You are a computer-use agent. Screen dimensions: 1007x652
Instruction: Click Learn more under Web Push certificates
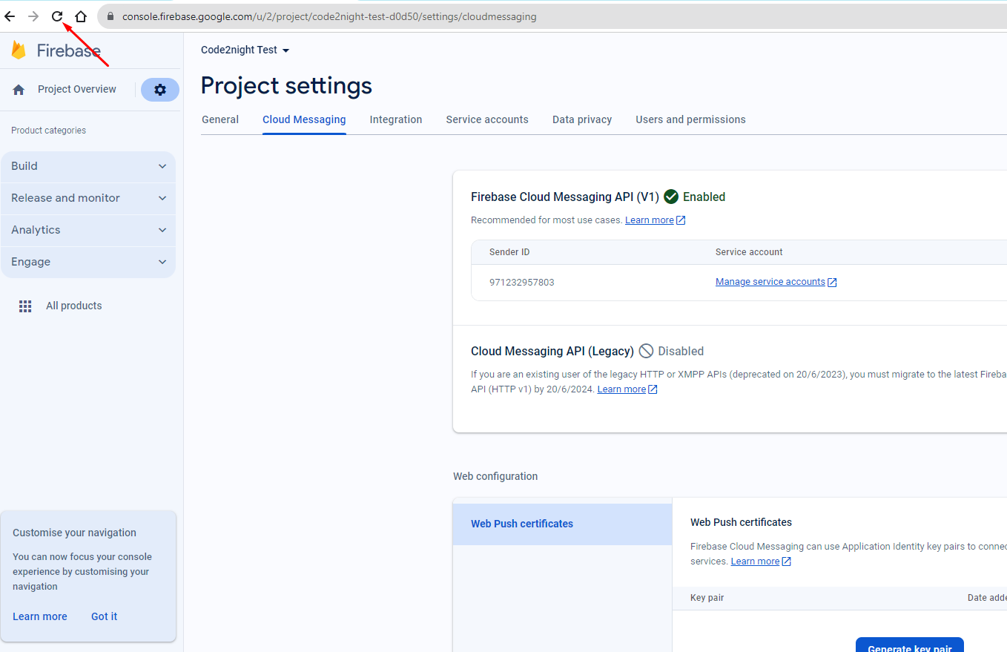click(755, 562)
